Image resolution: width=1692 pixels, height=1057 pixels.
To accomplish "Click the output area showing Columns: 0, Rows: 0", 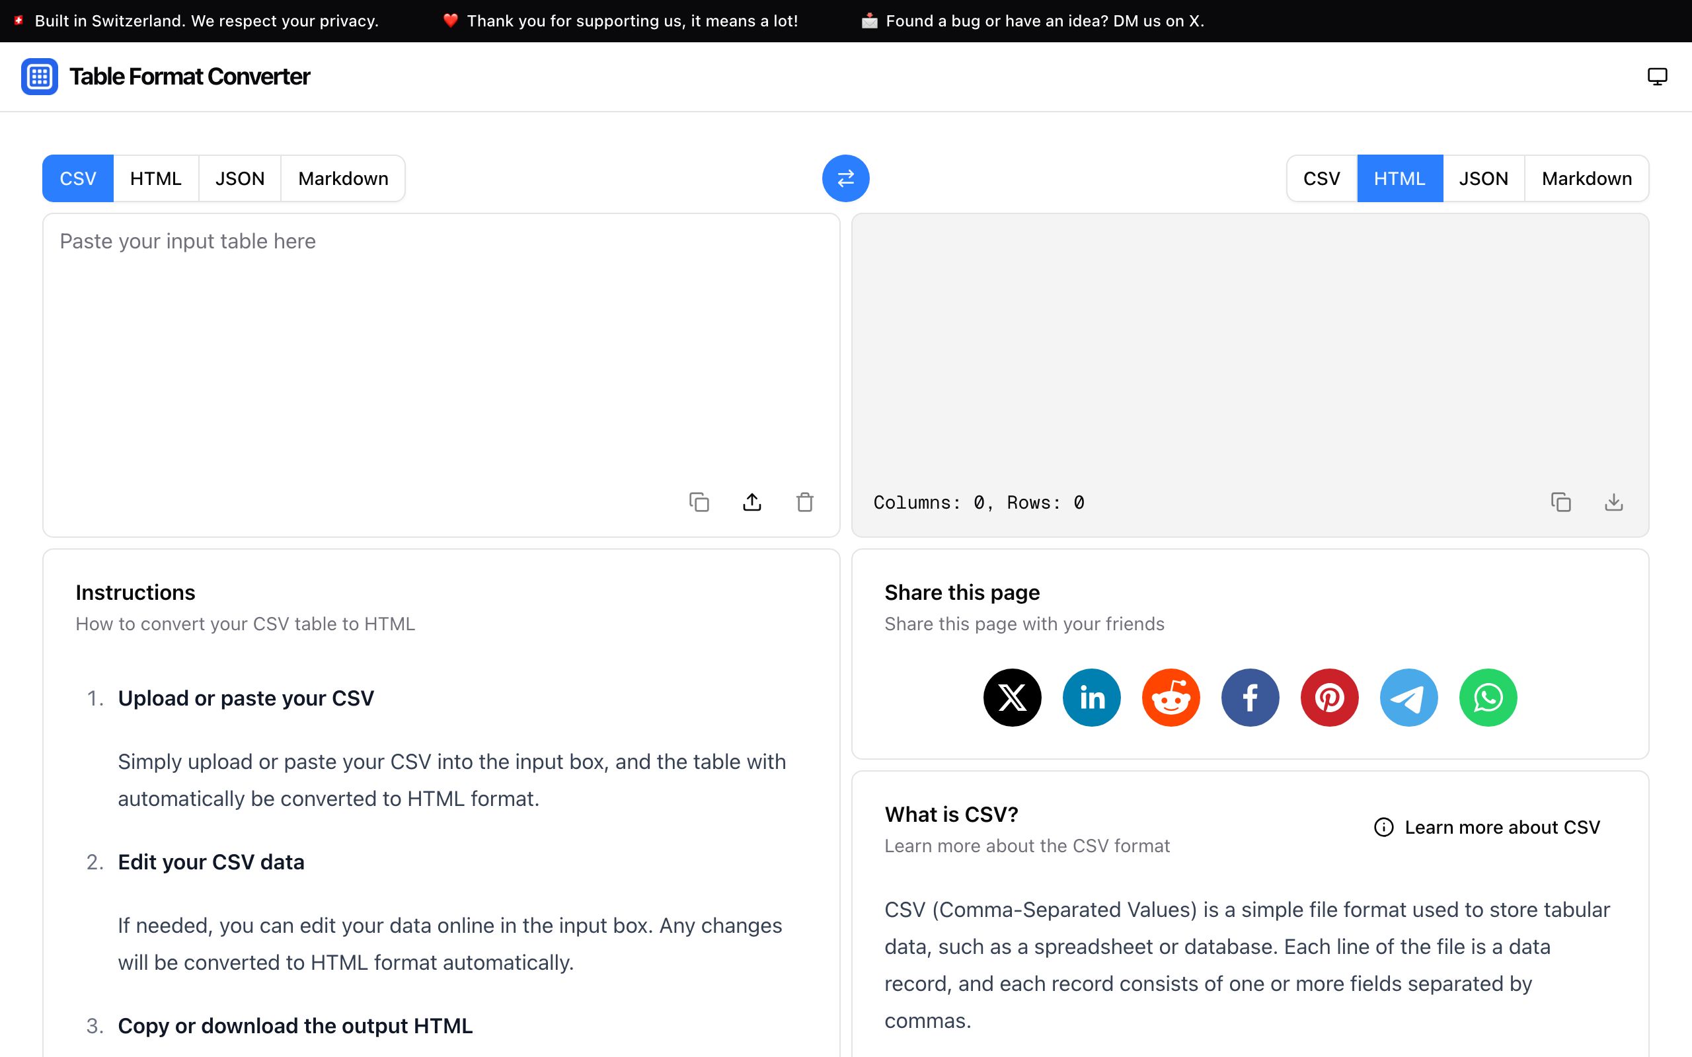I will coord(1250,375).
